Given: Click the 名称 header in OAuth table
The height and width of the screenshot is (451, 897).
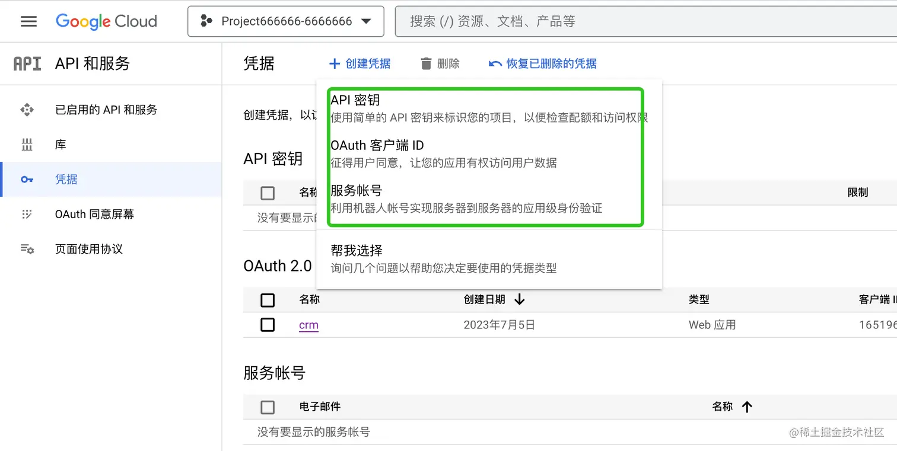Looking at the screenshot, I should (x=309, y=300).
